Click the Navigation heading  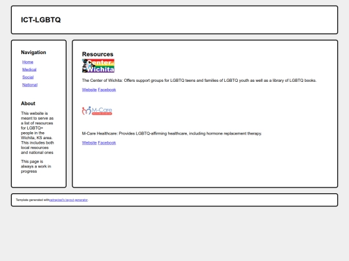34,52
